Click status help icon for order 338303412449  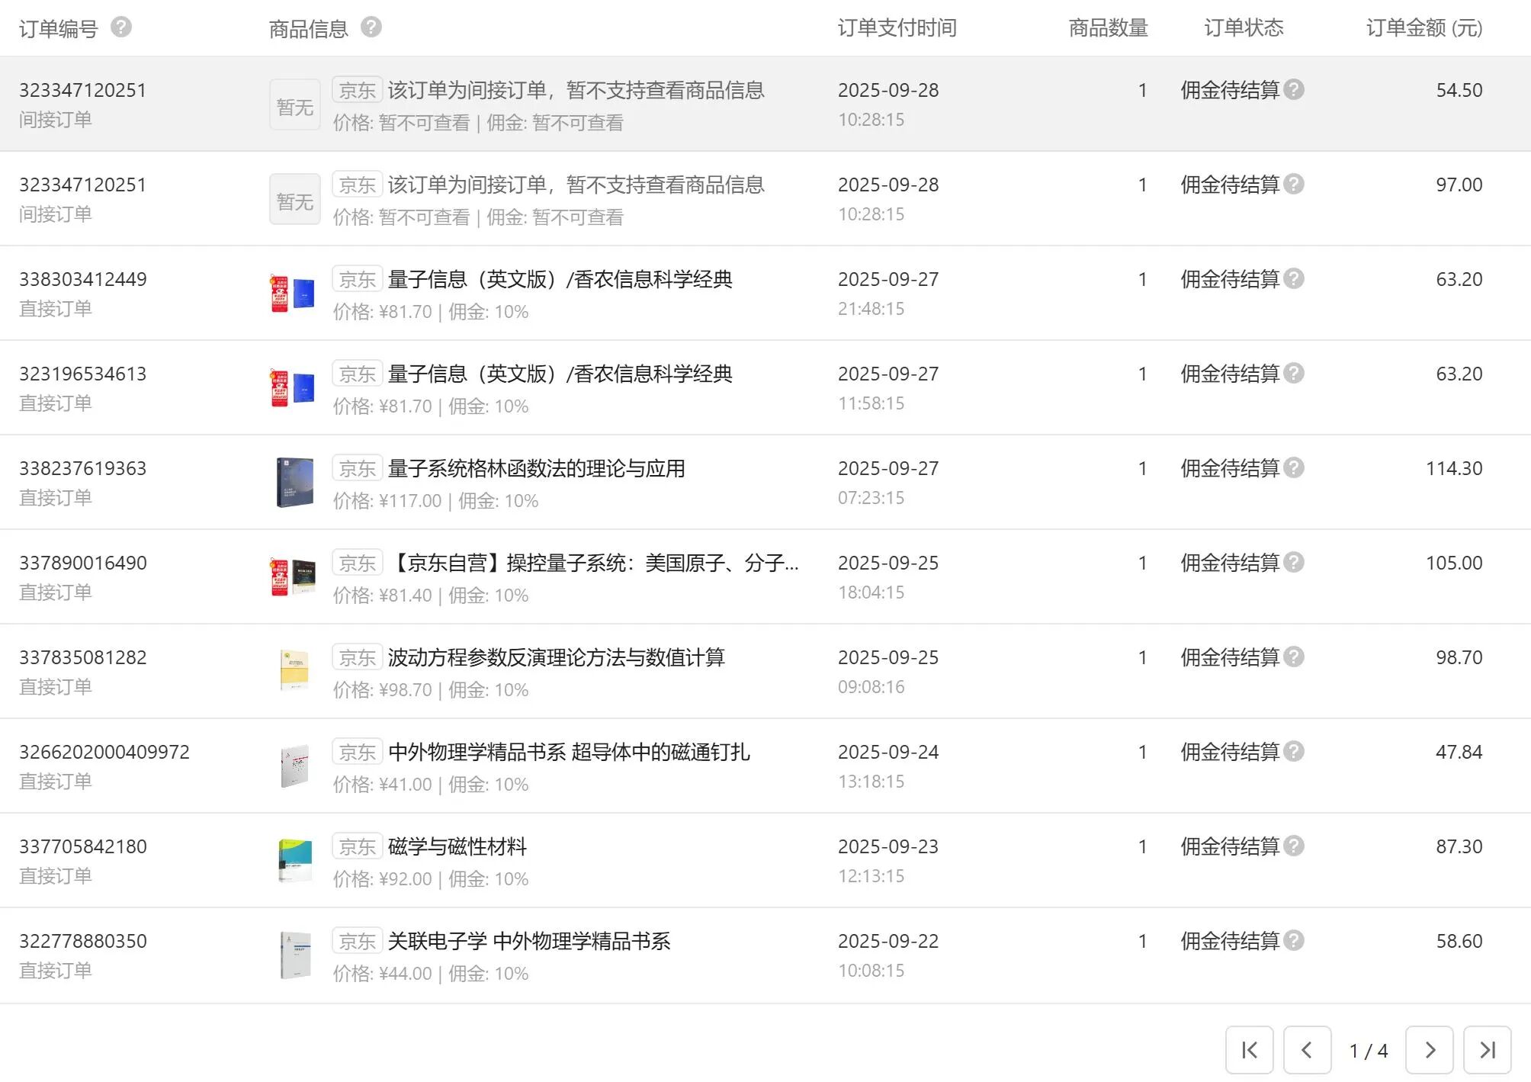coord(1294,279)
